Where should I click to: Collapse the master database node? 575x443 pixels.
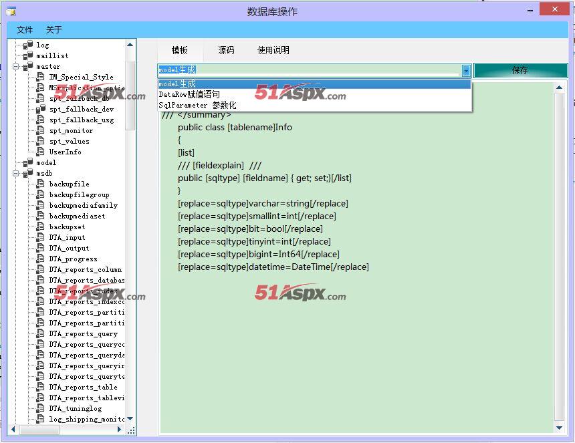click(x=16, y=66)
